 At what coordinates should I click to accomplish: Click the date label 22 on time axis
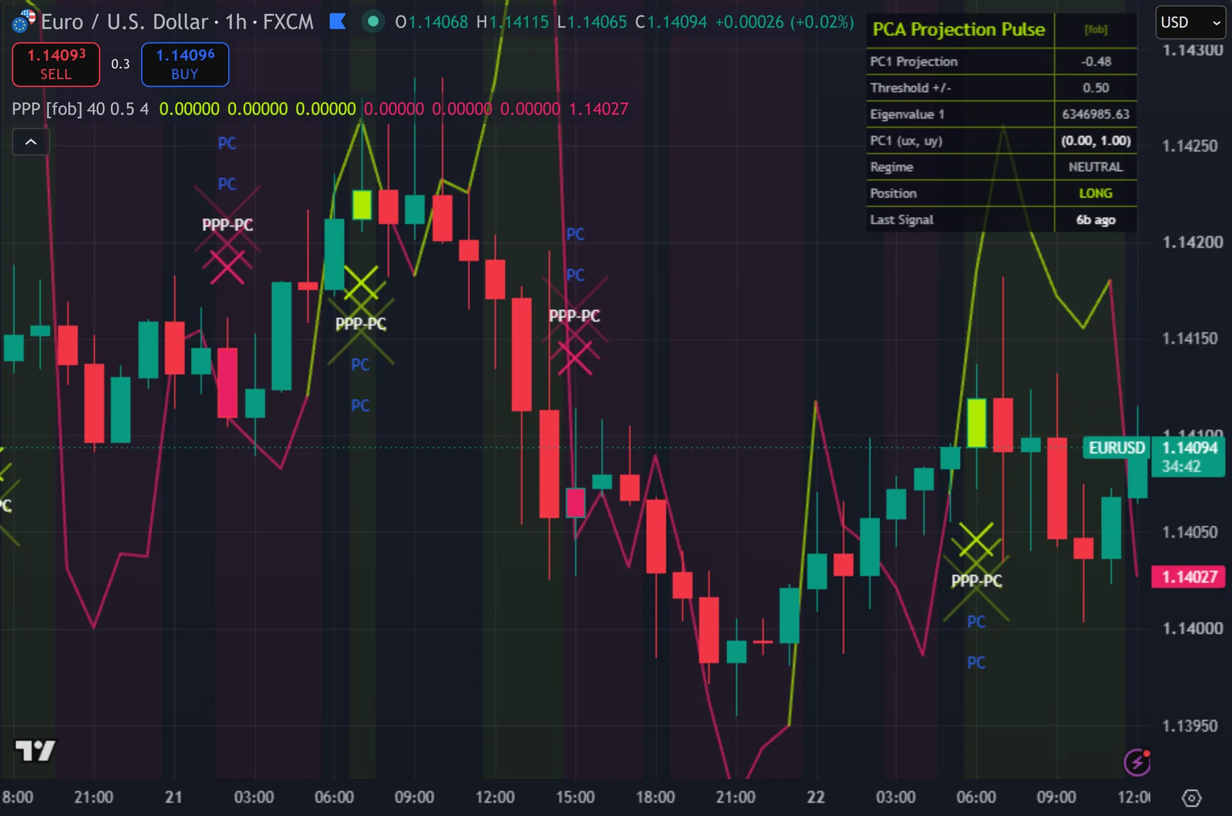[816, 797]
